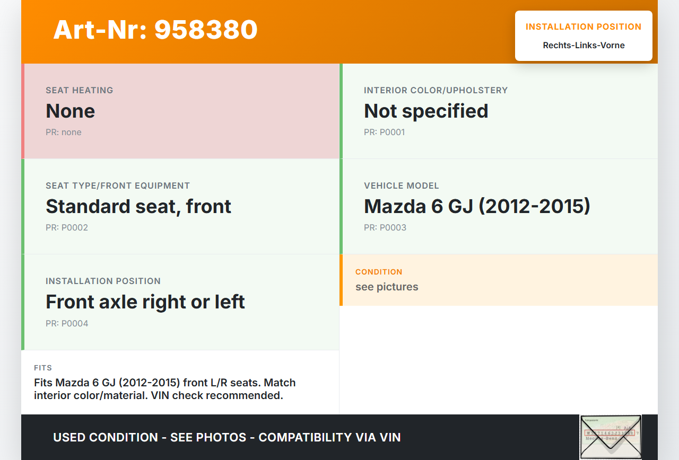Select the Seat Heating None card
This screenshot has height=460, width=679.
[180, 111]
